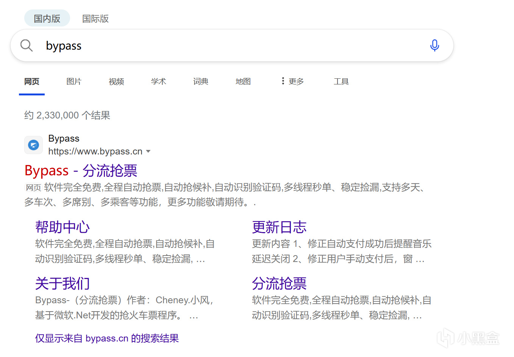Open the 词典 results tab
Screen dimensions: 514x357
click(x=201, y=81)
